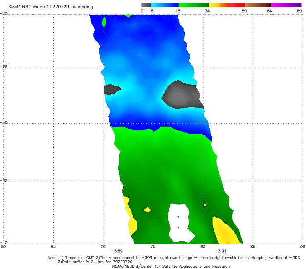Select the magenta-purple colorbar segment above 64

[x=286, y=5]
